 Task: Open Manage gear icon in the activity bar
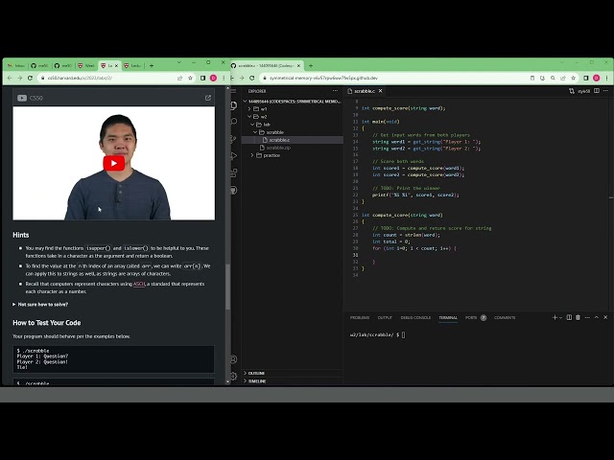click(x=234, y=376)
